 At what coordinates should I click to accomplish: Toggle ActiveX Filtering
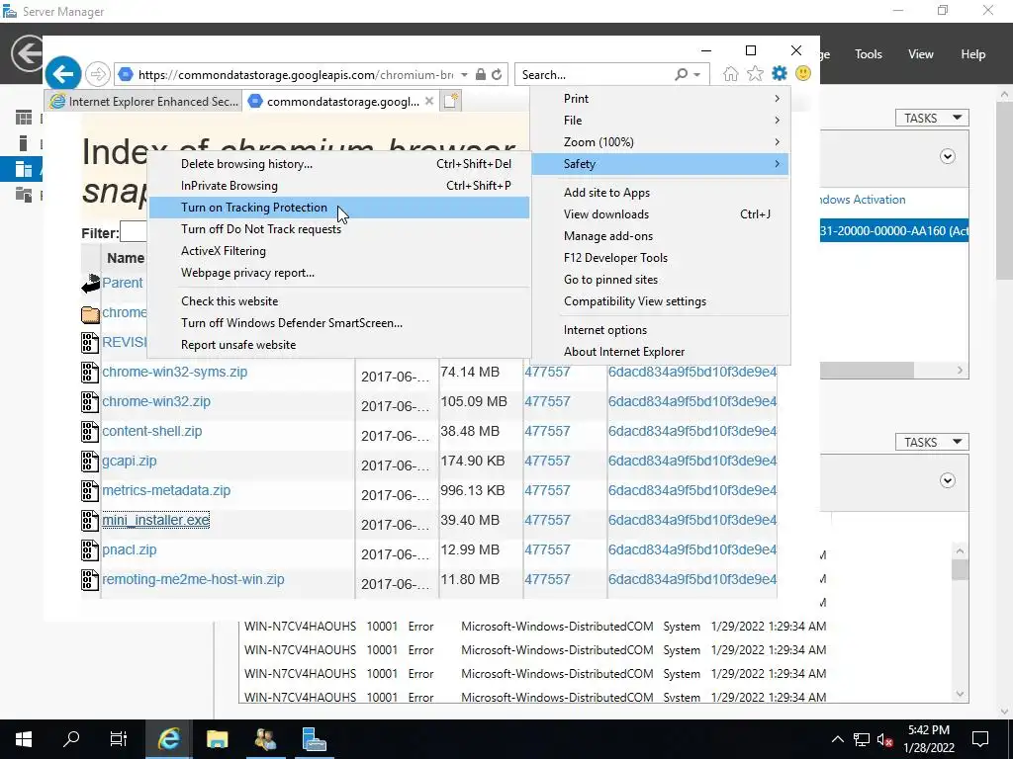coord(338,251)
